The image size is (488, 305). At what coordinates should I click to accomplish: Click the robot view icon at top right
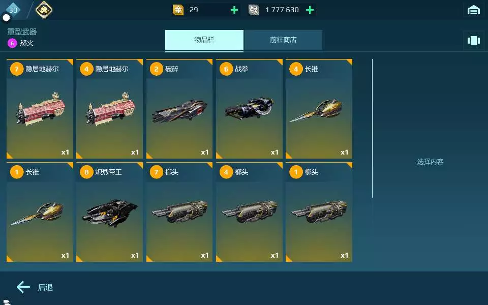coord(473,41)
